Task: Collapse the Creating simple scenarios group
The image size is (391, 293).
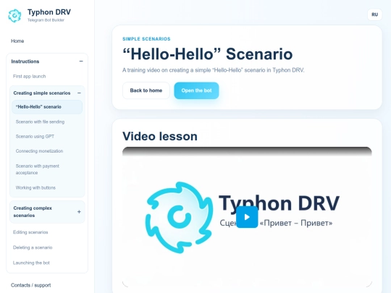Action: 79,93
